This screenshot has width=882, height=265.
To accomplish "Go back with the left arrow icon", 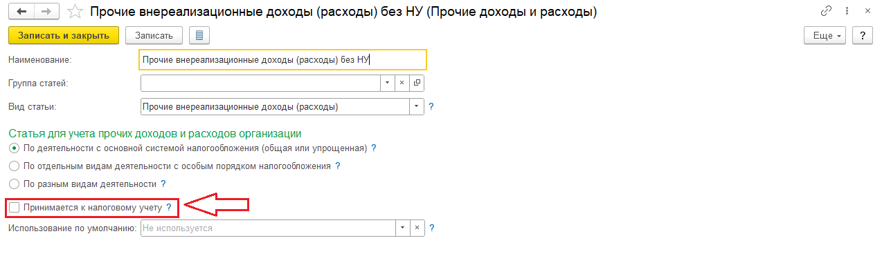I will (x=21, y=12).
